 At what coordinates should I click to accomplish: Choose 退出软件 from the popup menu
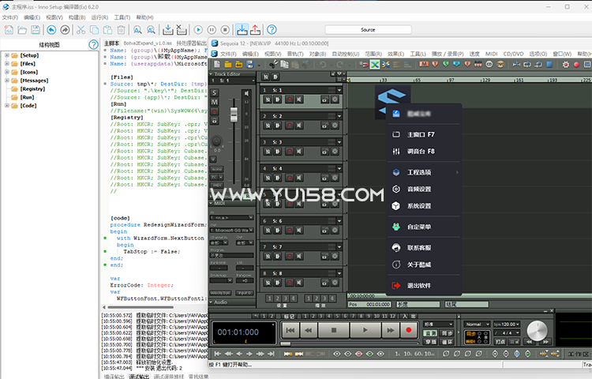(419, 285)
